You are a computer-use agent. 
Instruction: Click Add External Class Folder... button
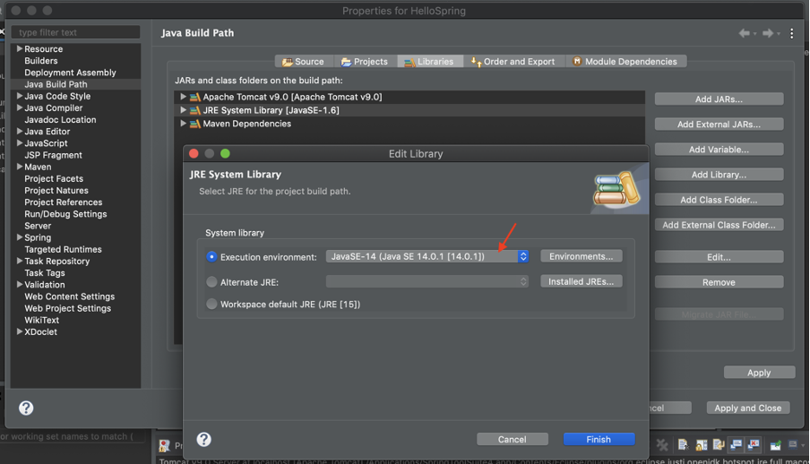tap(719, 225)
